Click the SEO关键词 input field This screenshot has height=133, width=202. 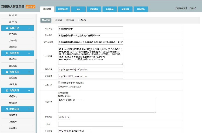coord(91,42)
